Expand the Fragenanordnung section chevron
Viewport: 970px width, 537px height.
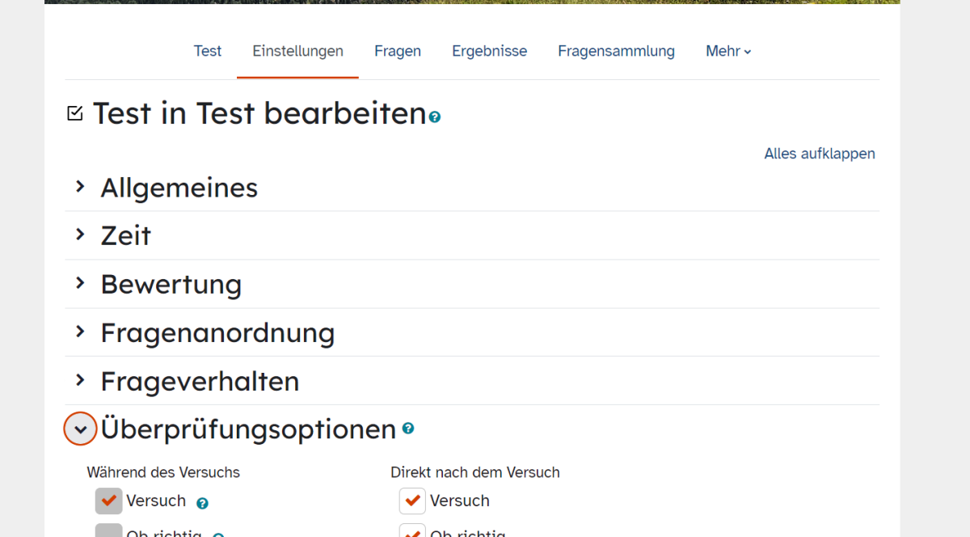(x=80, y=332)
